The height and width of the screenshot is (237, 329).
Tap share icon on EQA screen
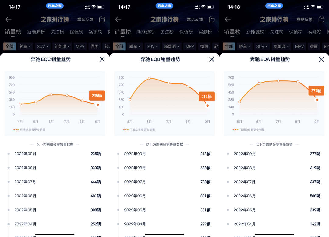pyautogui.click(x=321, y=19)
